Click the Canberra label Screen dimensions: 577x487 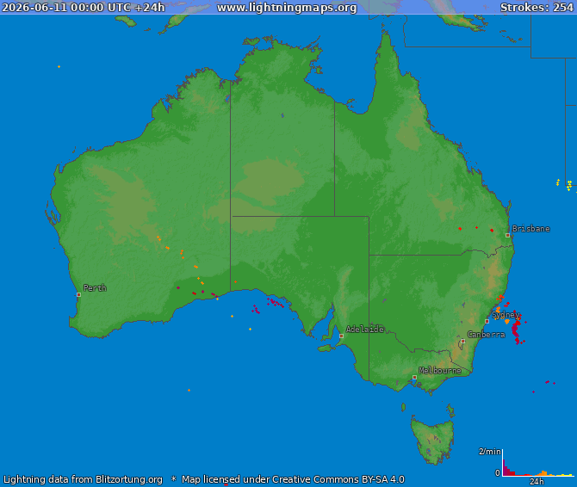point(486,335)
